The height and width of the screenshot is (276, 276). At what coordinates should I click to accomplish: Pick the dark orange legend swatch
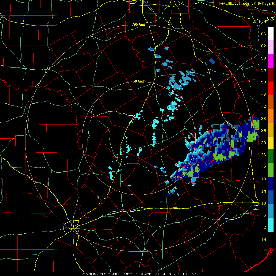click(x=271, y=102)
